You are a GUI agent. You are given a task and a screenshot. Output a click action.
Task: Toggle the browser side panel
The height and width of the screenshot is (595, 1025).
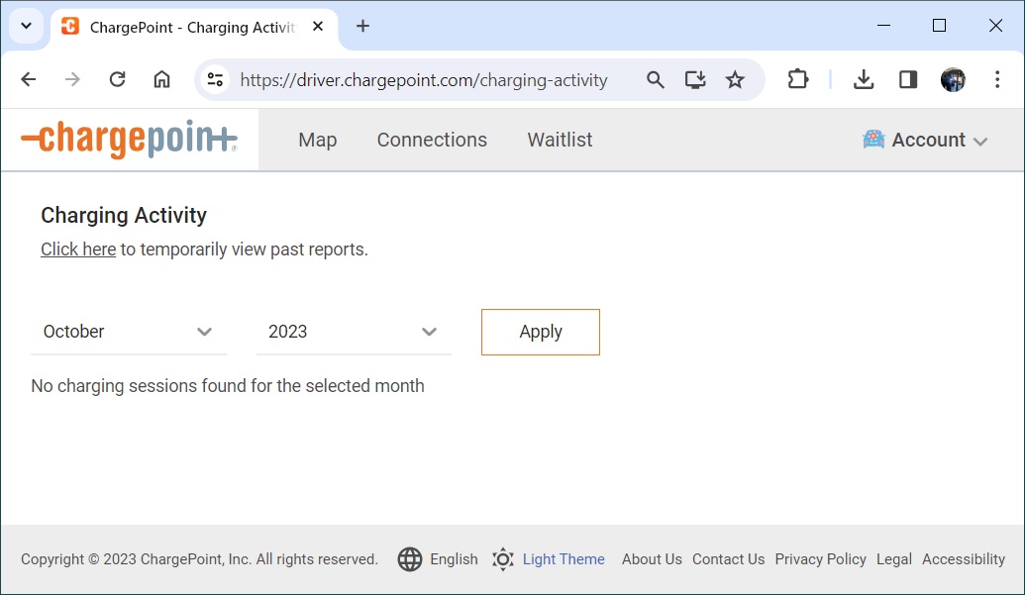(908, 80)
